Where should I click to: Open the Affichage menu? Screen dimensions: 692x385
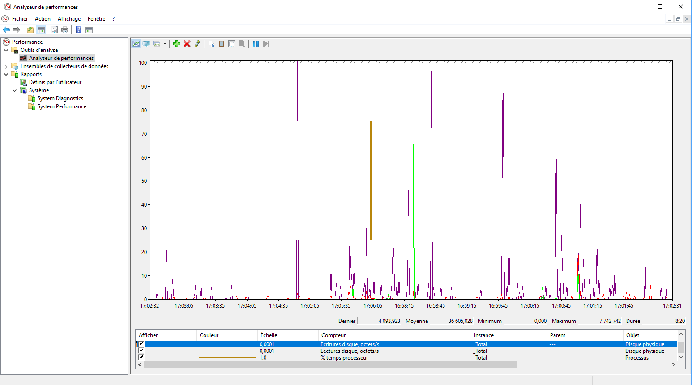(x=69, y=19)
